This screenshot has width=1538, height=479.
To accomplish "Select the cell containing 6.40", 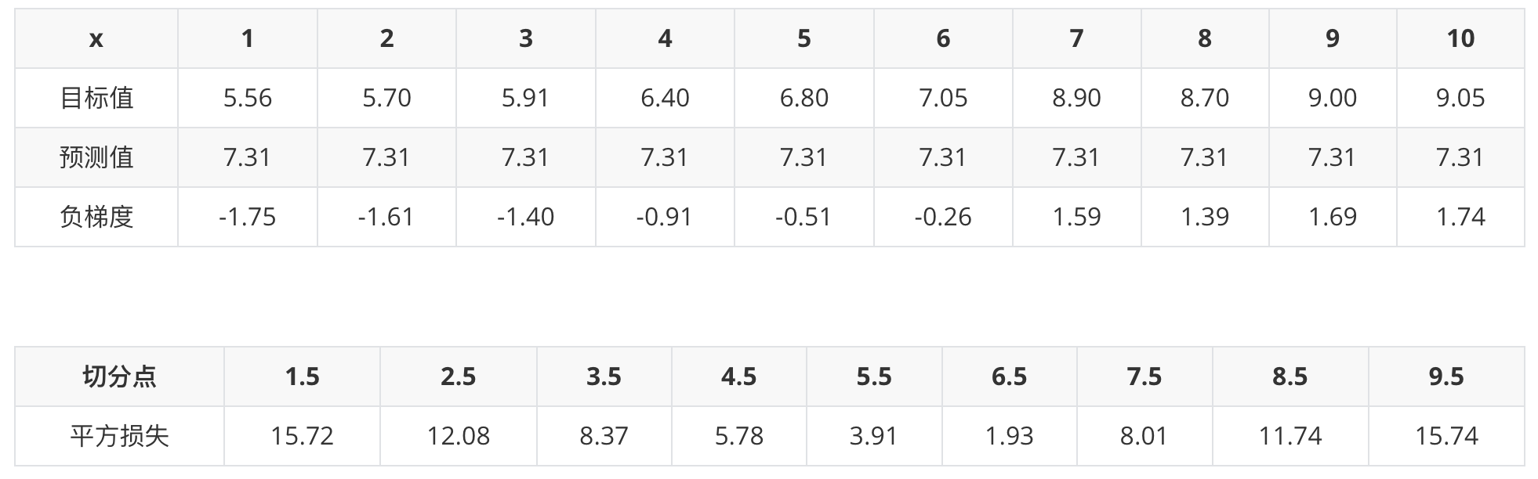I will (x=665, y=98).
